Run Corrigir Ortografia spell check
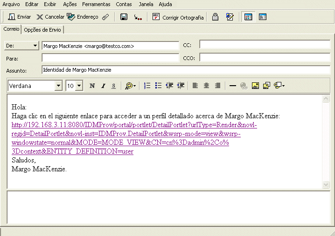335x236 pixels. [178, 17]
